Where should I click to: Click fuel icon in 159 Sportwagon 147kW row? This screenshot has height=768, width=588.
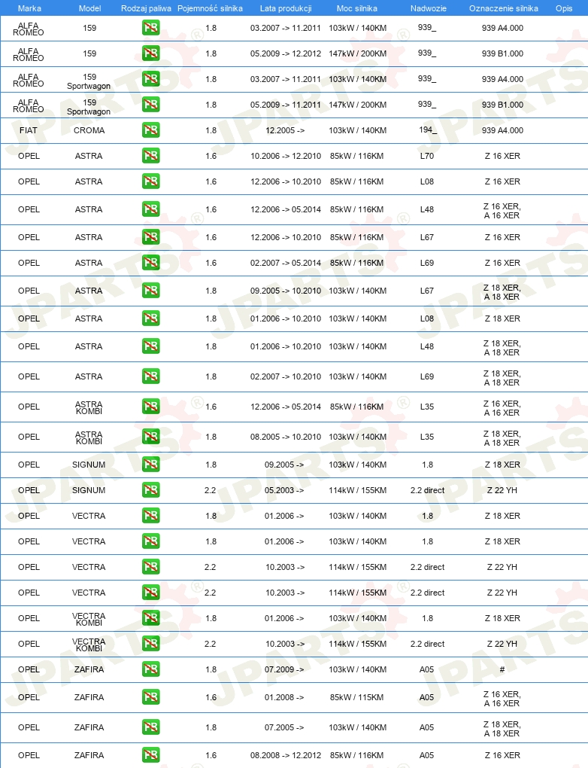point(150,105)
